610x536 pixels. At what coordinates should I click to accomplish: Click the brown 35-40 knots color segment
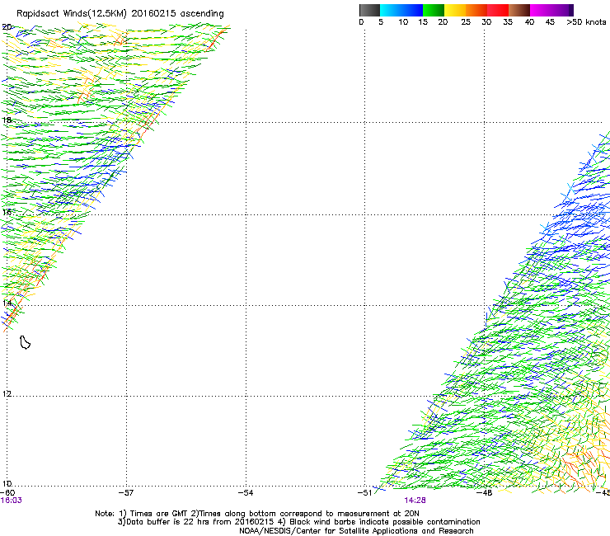click(x=519, y=10)
